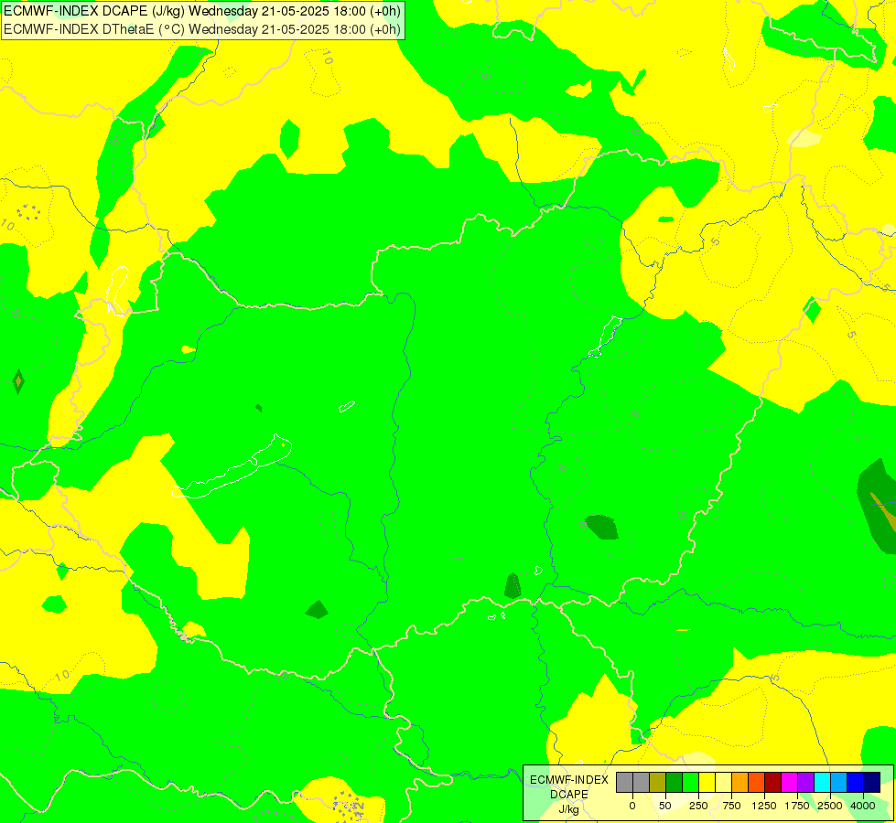Click the ECMWF-INDEX DCAPE title line
Viewport: 896px width, 823px height.
202,11
